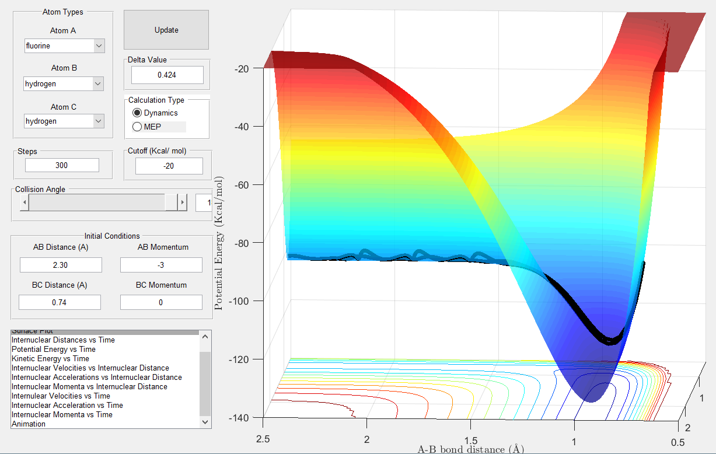
Task: Select the Dynamics calculation type
Action: (x=138, y=113)
